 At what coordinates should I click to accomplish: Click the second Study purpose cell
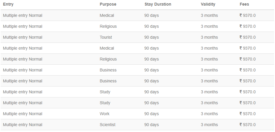105,103
